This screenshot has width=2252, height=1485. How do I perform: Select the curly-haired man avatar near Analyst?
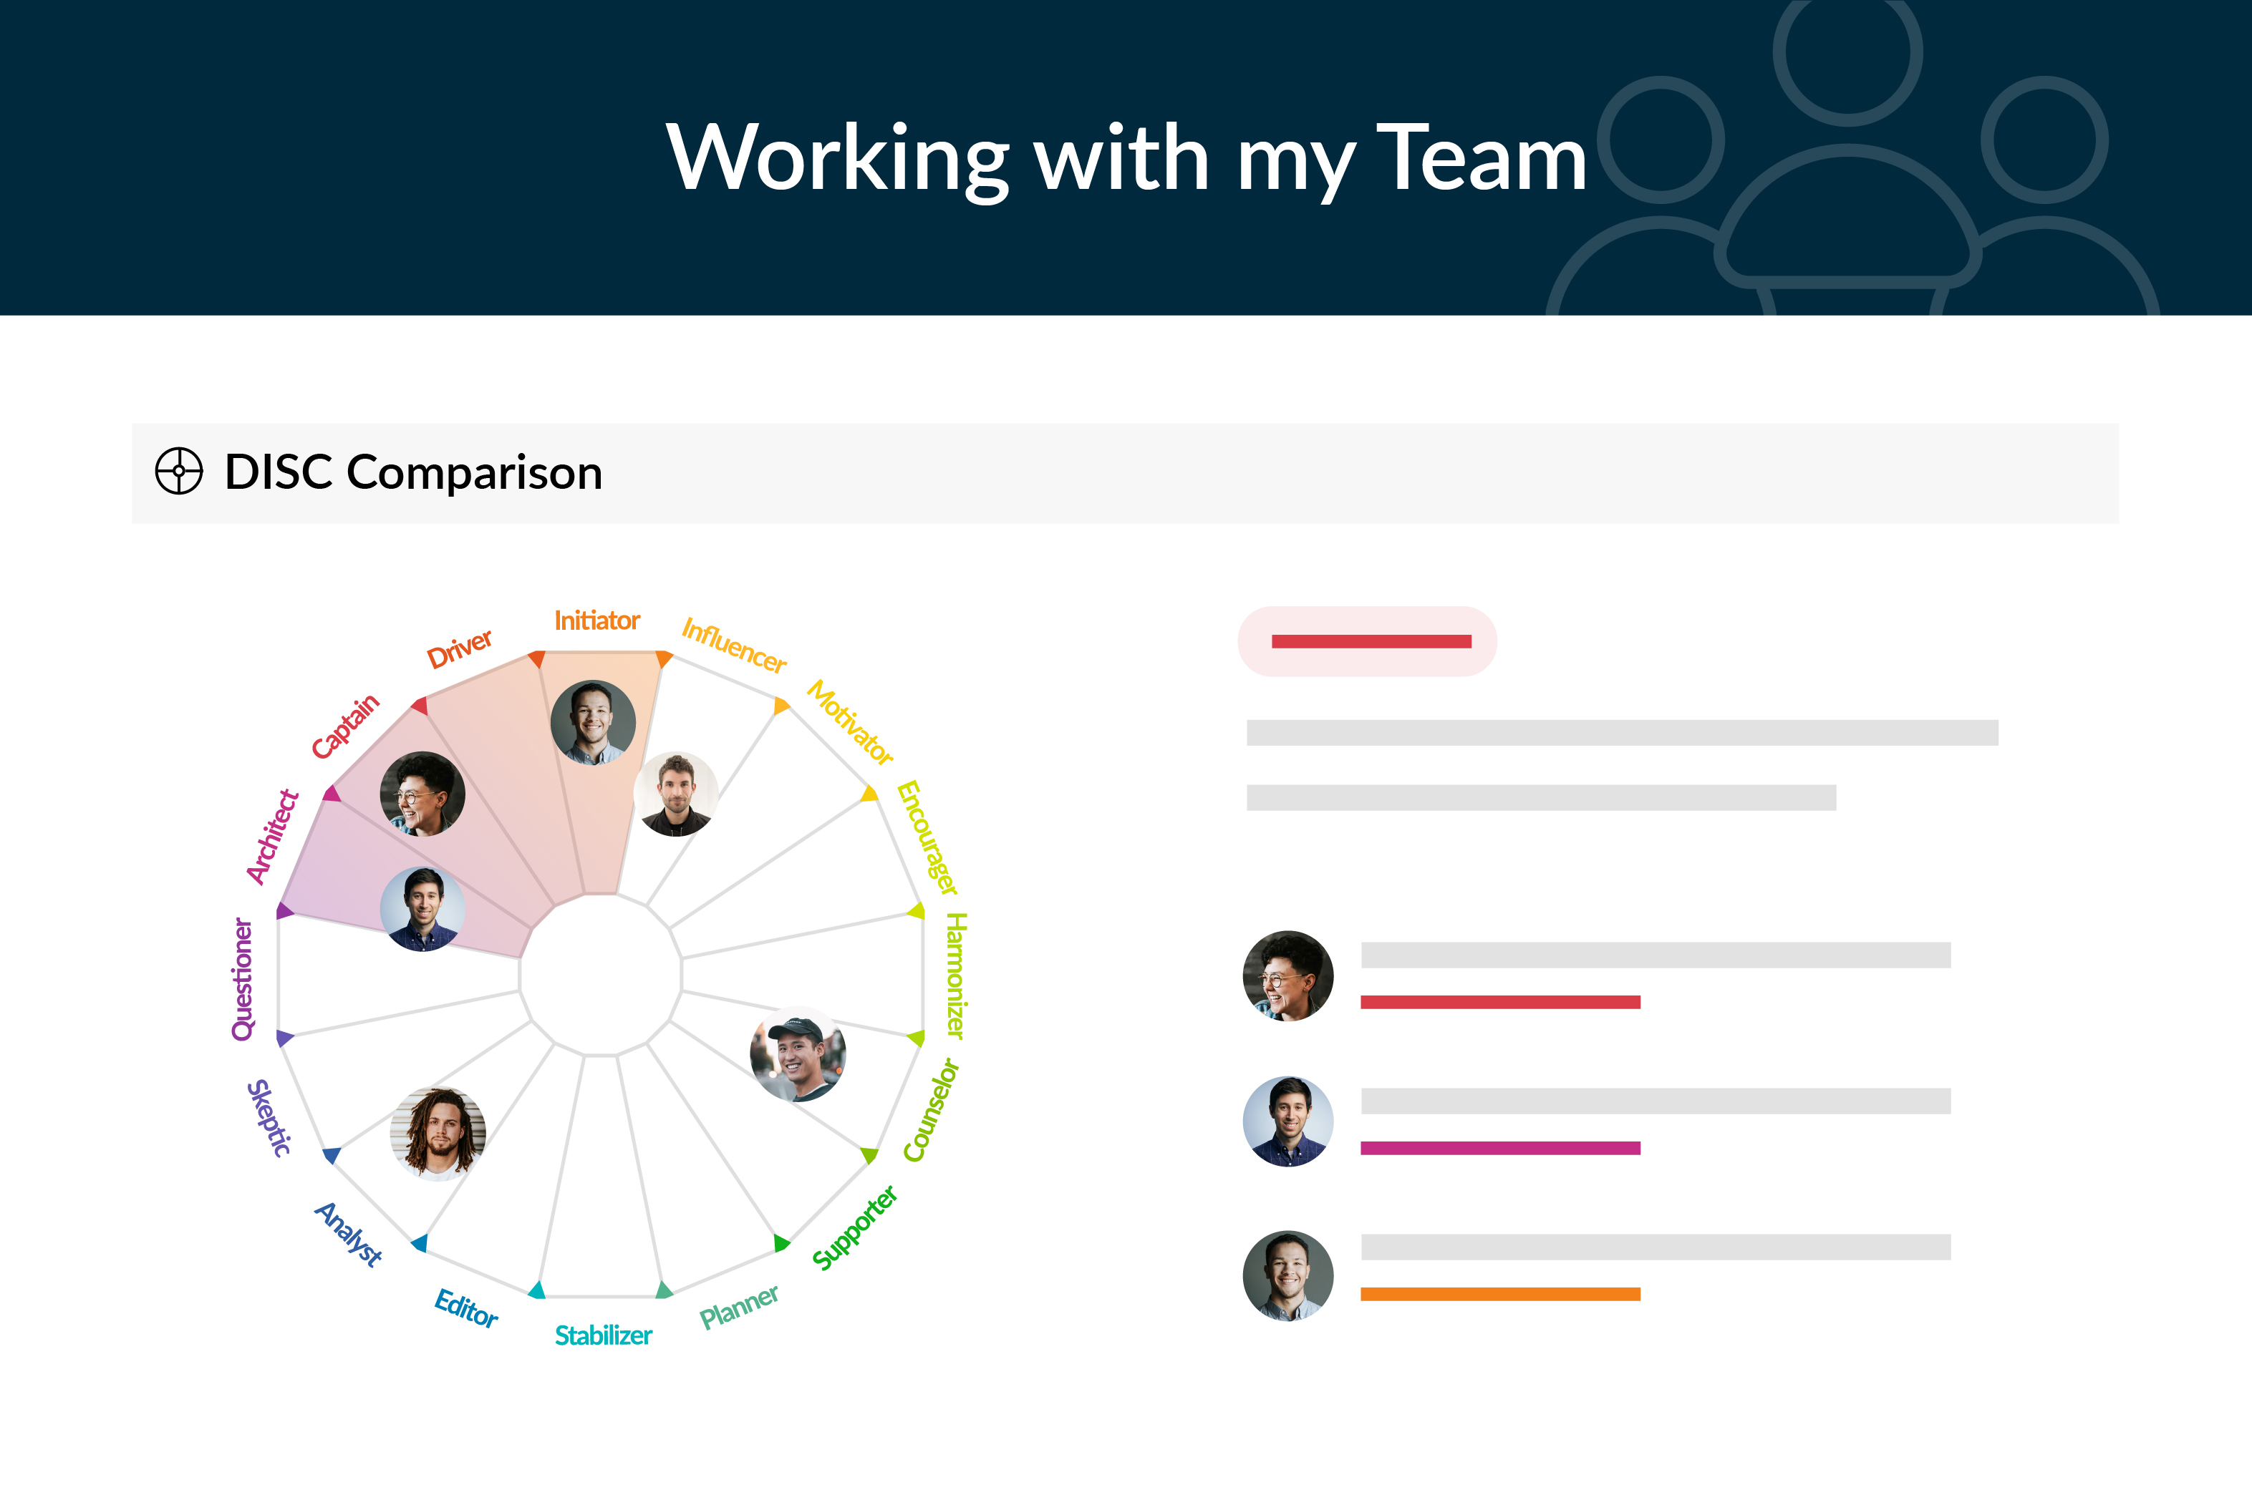click(x=439, y=1134)
